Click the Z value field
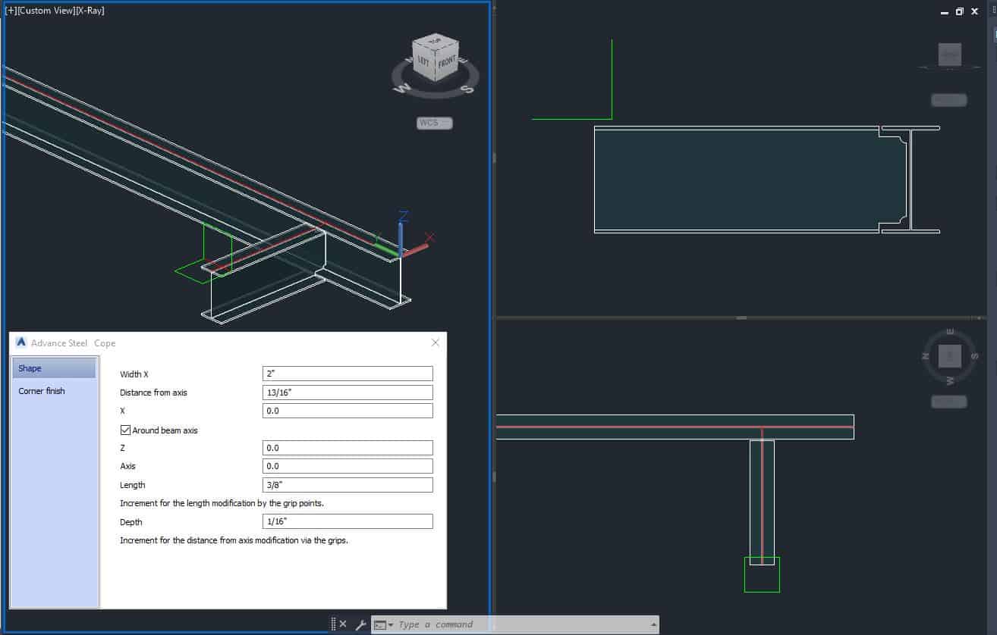 348,448
